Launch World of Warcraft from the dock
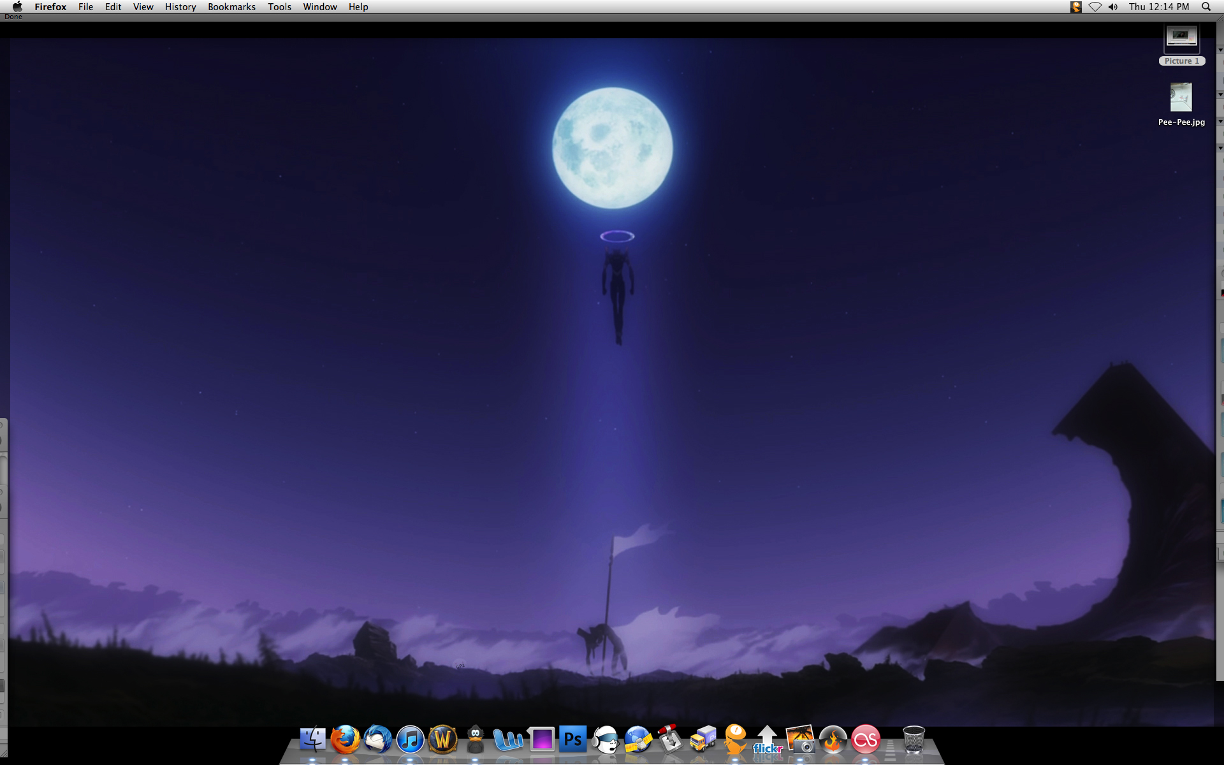This screenshot has width=1224, height=765. pos(442,739)
